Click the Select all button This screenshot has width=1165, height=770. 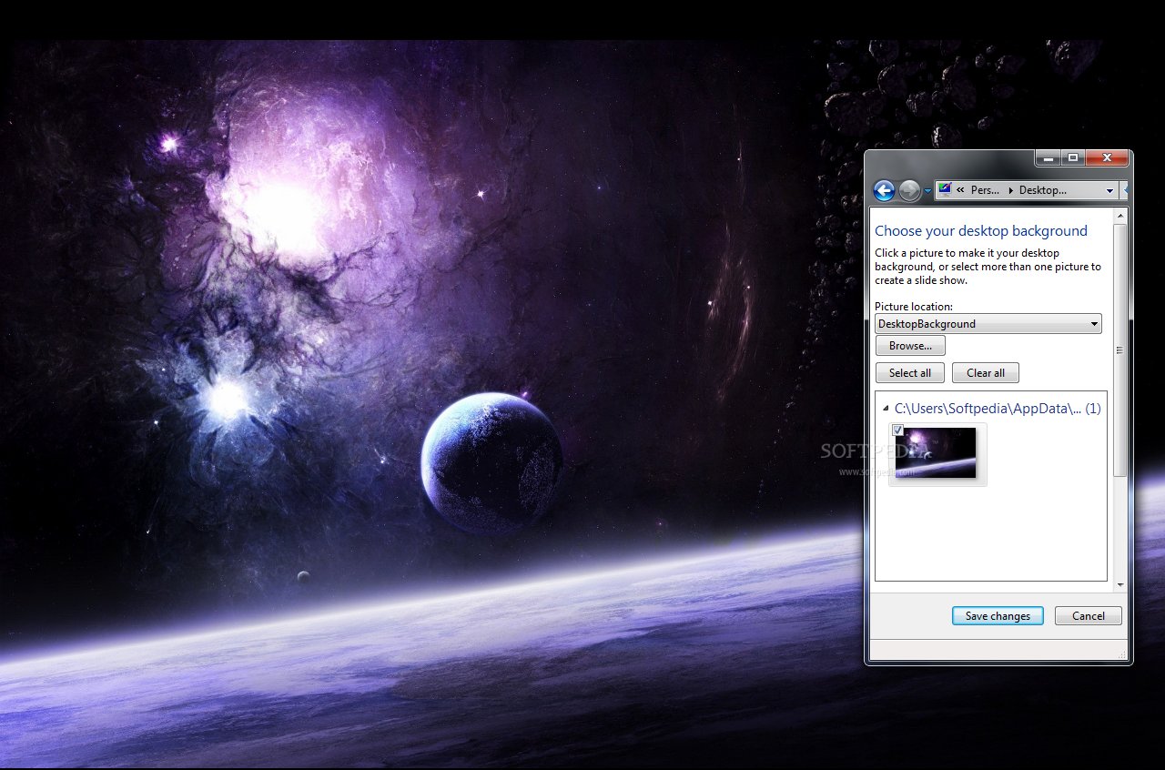click(910, 372)
